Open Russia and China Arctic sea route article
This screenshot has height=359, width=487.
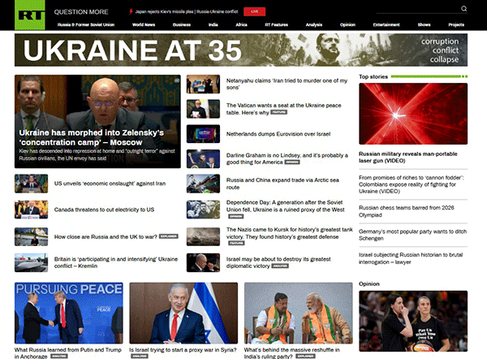click(282, 184)
